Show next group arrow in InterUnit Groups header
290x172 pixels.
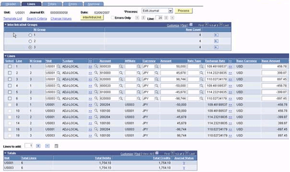(x=221, y=25)
